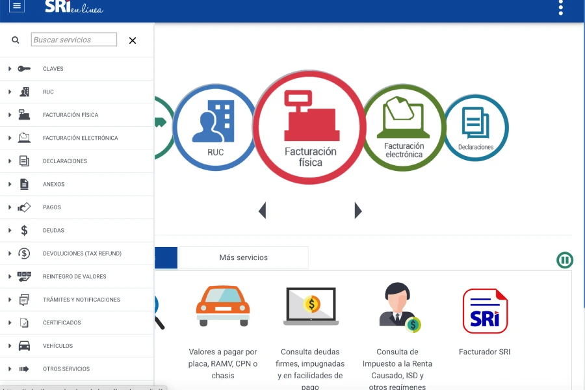Open the CLAVES menu label
The image size is (585, 390).
point(53,69)
